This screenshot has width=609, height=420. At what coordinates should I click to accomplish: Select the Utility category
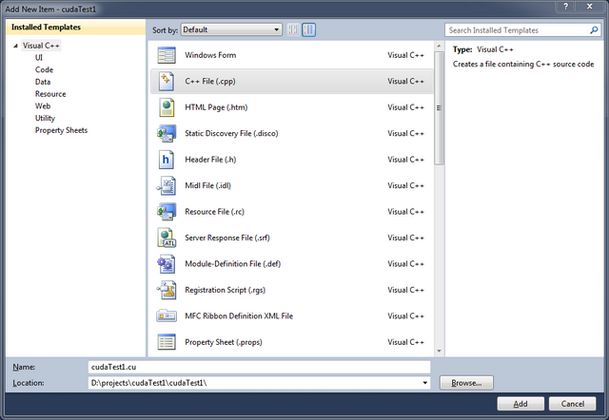45,118
